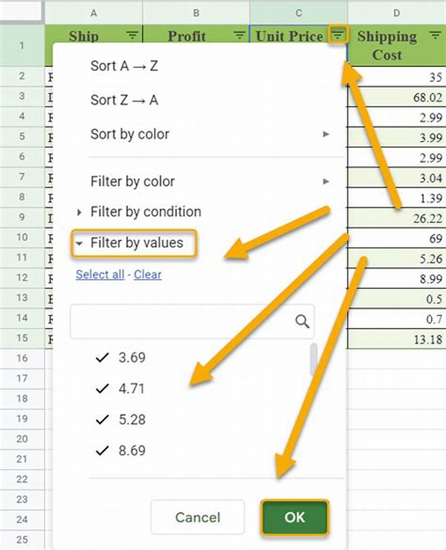The width and height of the screenshot is (446, 550).
Task: Open the Sort by color submenu
Action: [x=130, y=134]
